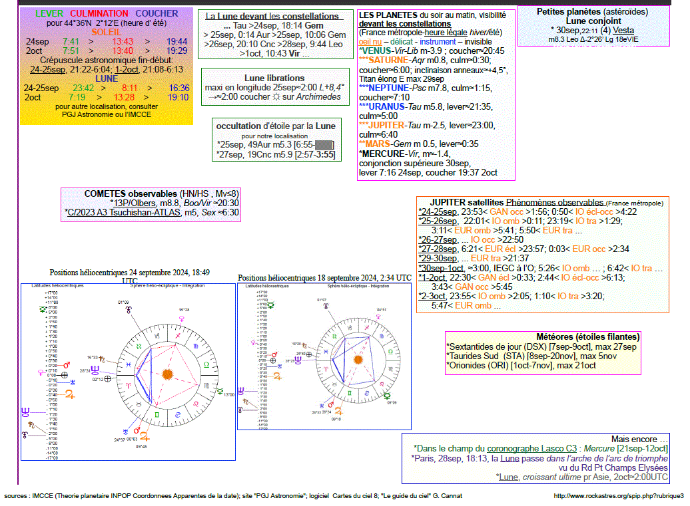This screenshot has width=690, height=506.
Task: Open the 27-28sep Jupiter satellites entry
Action: 438,249
